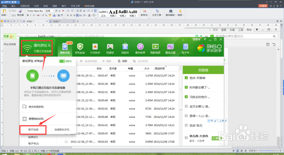Click Format Painter (格式刷) in WPS
This screenshot has width=284, height=155.
tap(20, 13)
